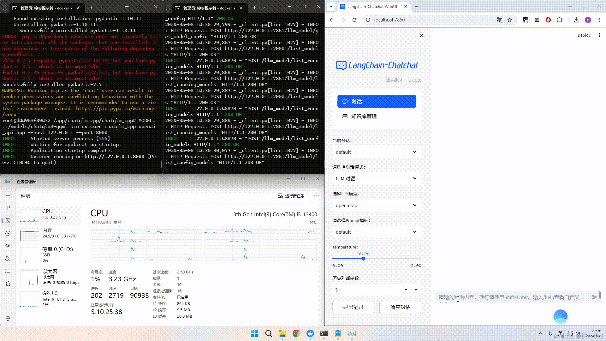Open the LLM 对话 mode dropdown

coord(376,179)
